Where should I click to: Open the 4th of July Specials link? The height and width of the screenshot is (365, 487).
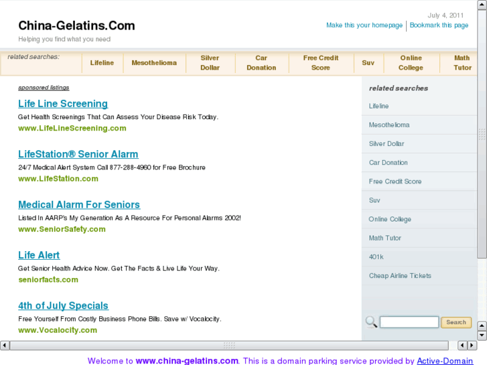(64, 305)
